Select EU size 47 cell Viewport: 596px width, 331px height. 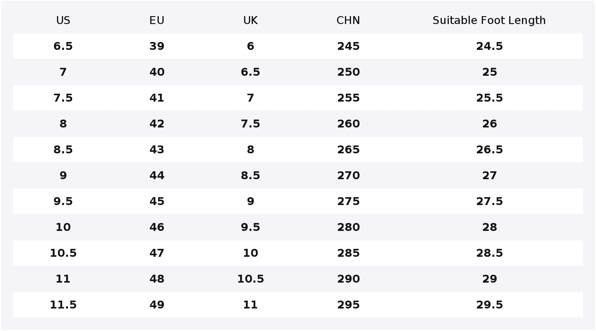pos(157,253)
